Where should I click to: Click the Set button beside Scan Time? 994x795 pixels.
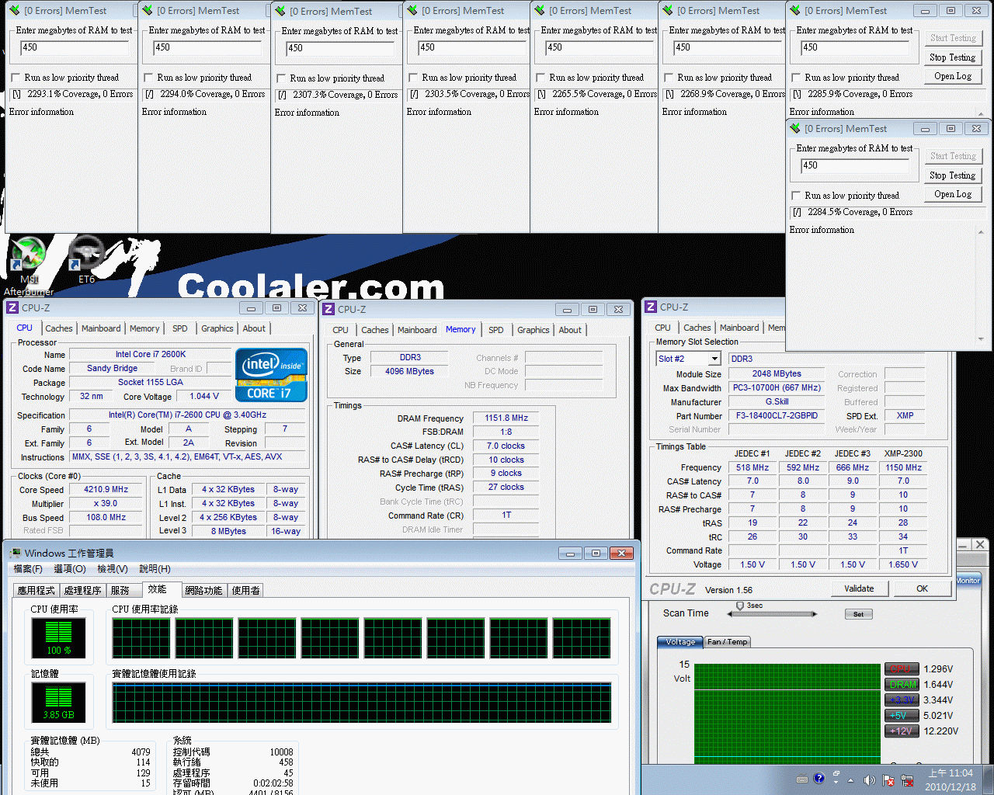pyautogui.click(x=858, y=614)
